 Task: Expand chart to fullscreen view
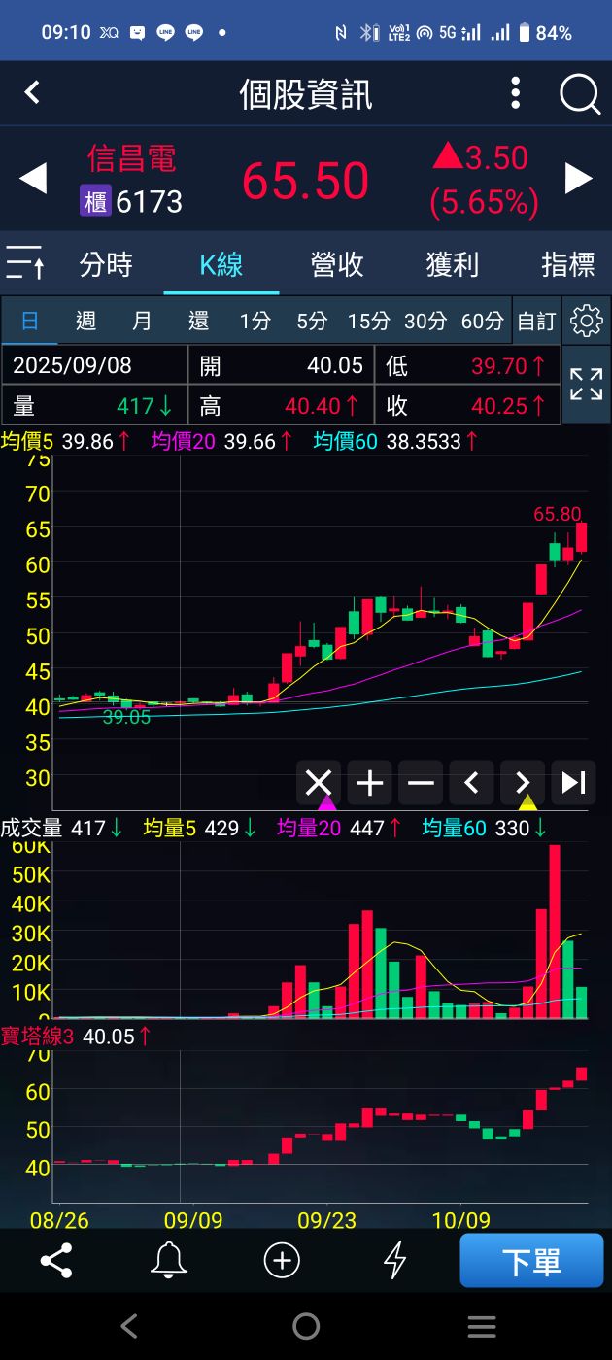586,384
